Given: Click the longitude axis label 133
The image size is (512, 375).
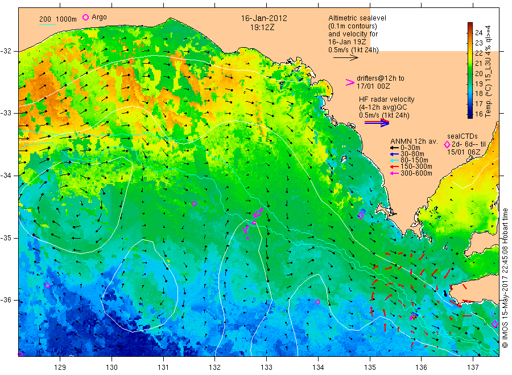Looking at the screenshot, I should [266, 368].
